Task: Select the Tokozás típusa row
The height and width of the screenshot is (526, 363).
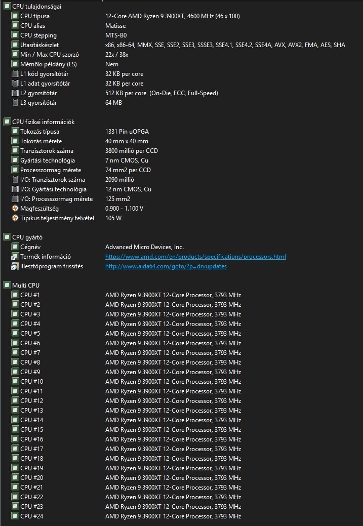Action: 41,132
